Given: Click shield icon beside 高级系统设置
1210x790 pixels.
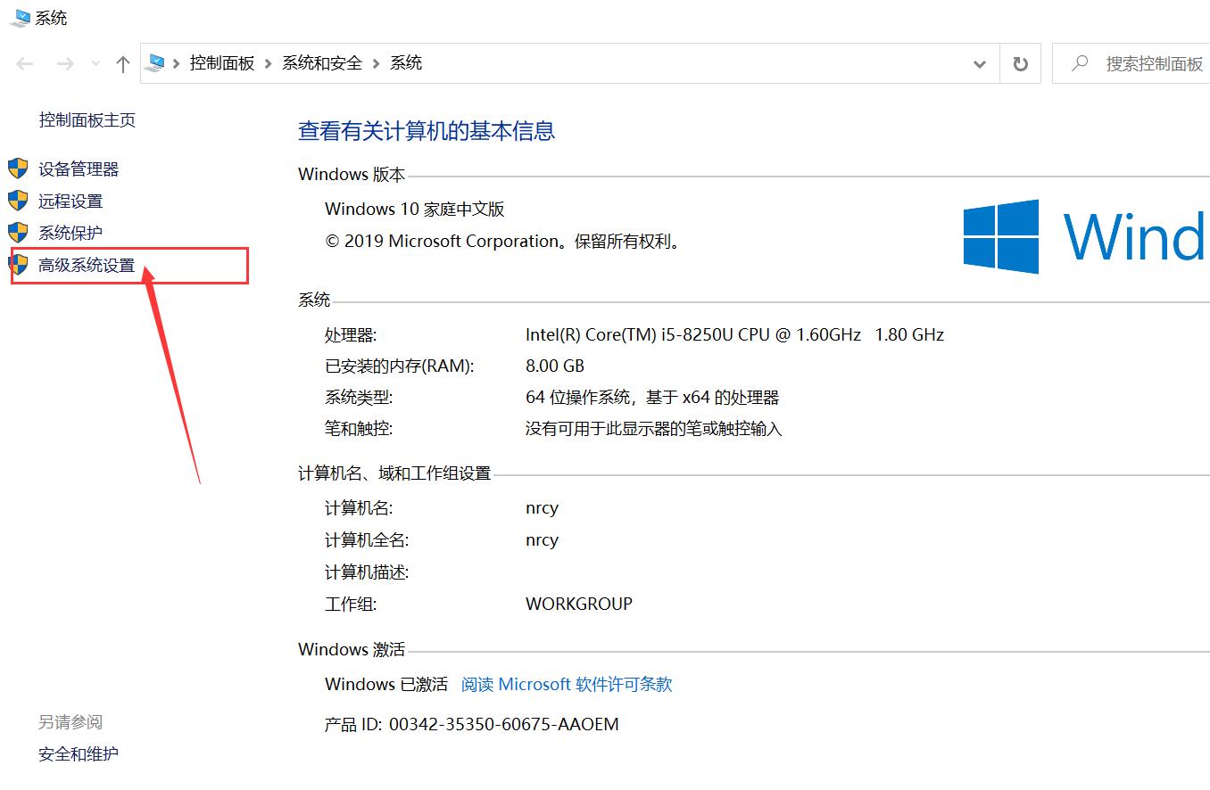Looking at the screenshot, I should coord(18,265).
